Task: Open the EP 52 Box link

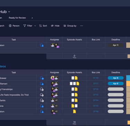Action: click(96, 89)
